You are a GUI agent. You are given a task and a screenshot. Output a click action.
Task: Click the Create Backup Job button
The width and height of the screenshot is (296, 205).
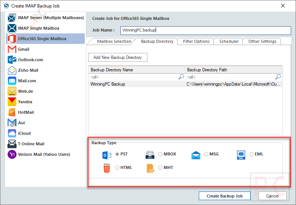pyautogui.click(x=224, y=196)
